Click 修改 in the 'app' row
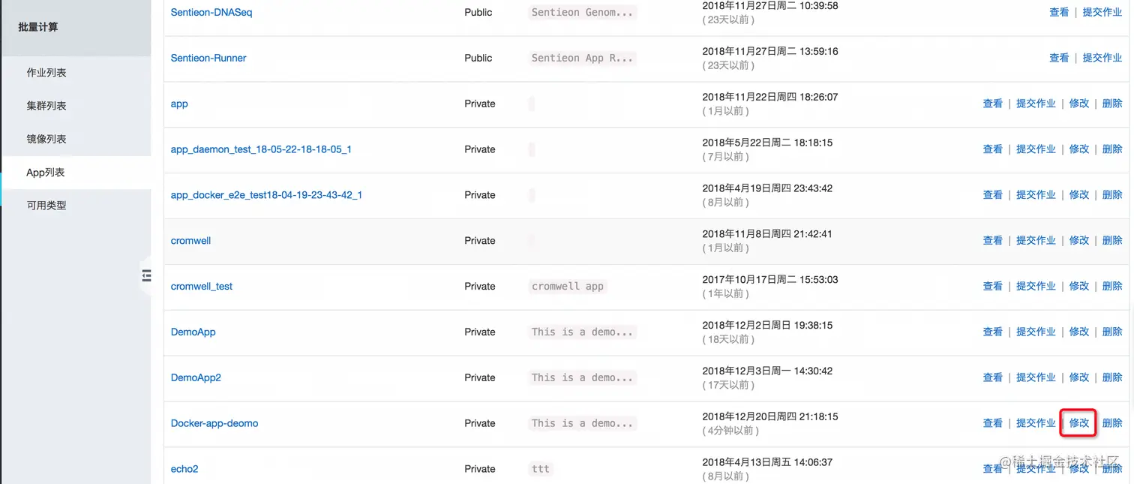Image resolution: width=1134 pixels, height=484 pixels. (1079, 104)
